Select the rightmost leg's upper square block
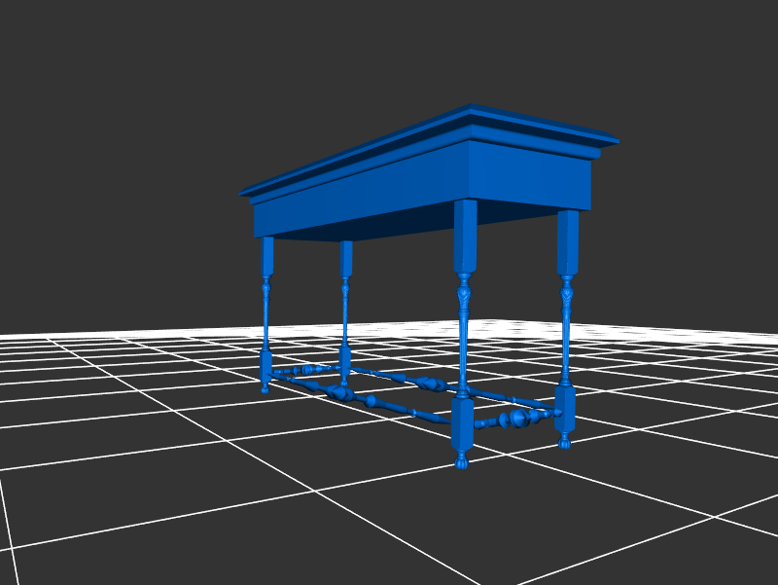Screen dimensions: 778x585 [x=568, y=241]
